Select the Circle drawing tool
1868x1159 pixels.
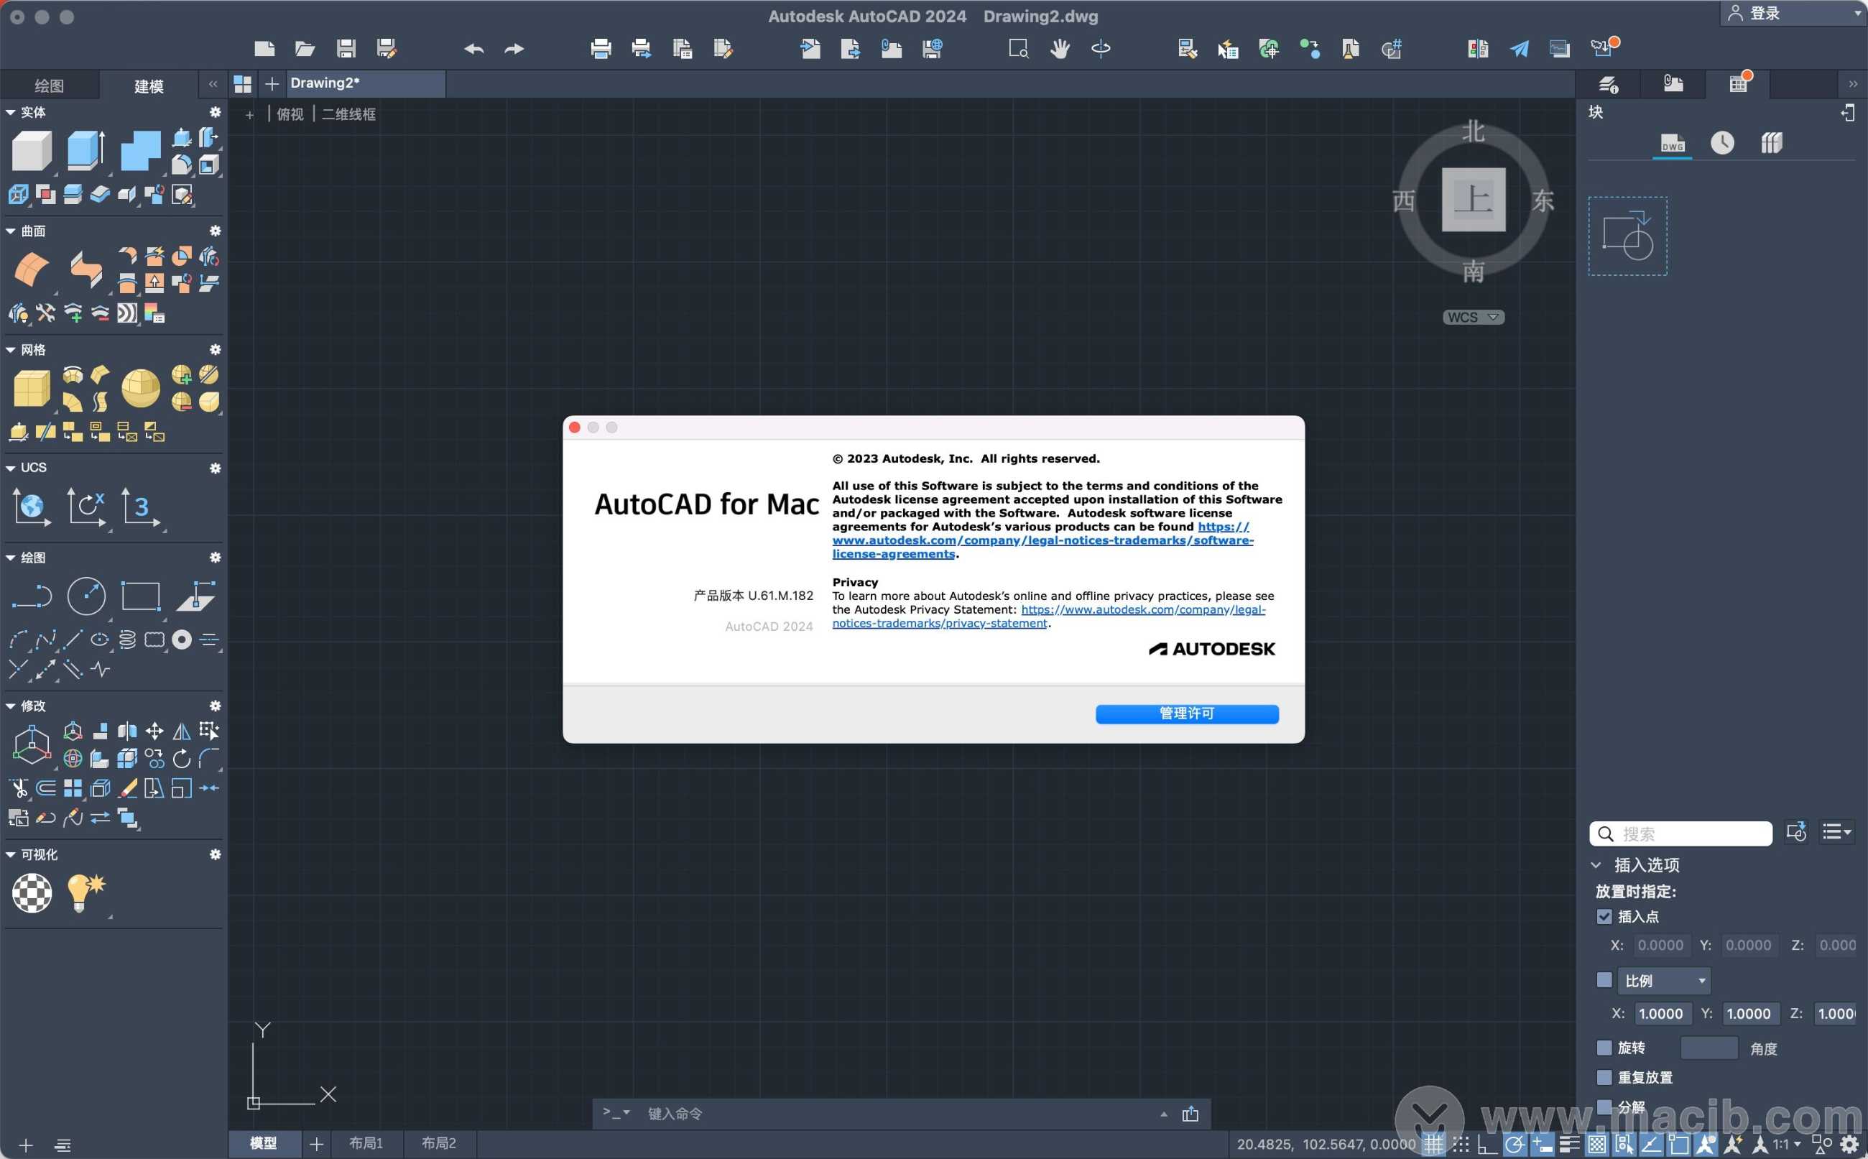point(85,596)
